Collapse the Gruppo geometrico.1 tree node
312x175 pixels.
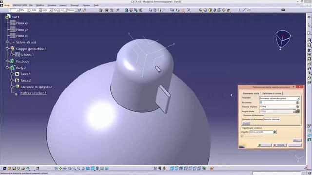pyautogui.click(x=7, y=49)
